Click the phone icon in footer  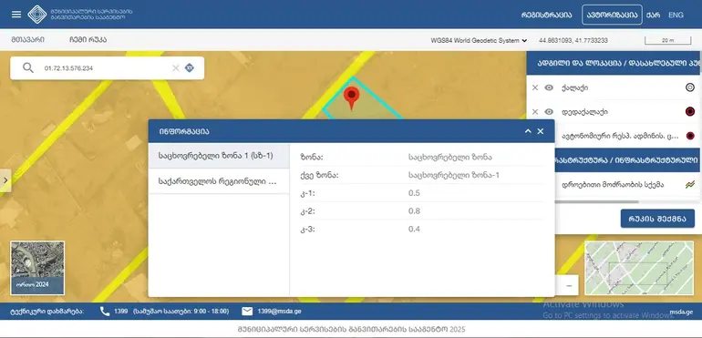[105, 312]
